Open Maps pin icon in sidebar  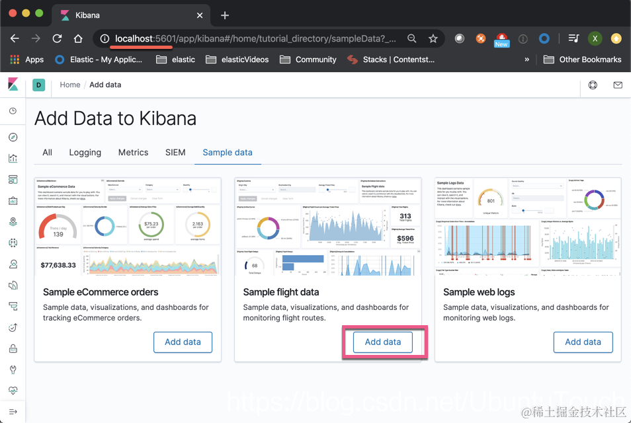tap(13, 221)
